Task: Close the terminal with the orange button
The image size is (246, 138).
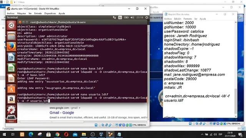Action: (20, 22)
